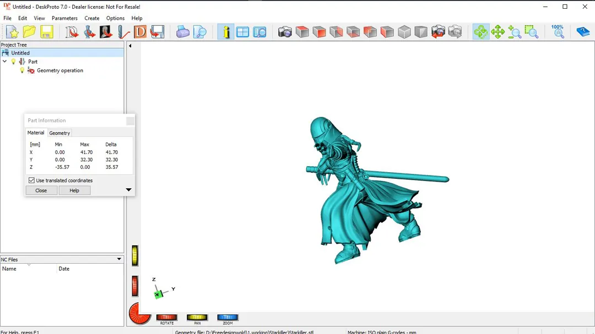The width and height of the screenshot is (595, 334).
Task: Activate the green rotate mouse mode
Action: click(481, 32)
